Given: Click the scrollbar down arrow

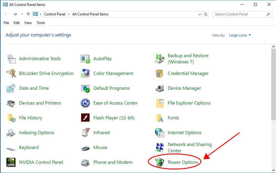Looking at the screenshot, I should 273,170.
